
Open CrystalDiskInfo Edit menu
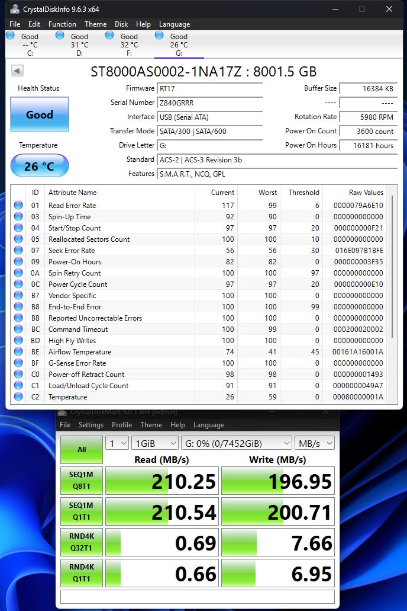point(34,24)
